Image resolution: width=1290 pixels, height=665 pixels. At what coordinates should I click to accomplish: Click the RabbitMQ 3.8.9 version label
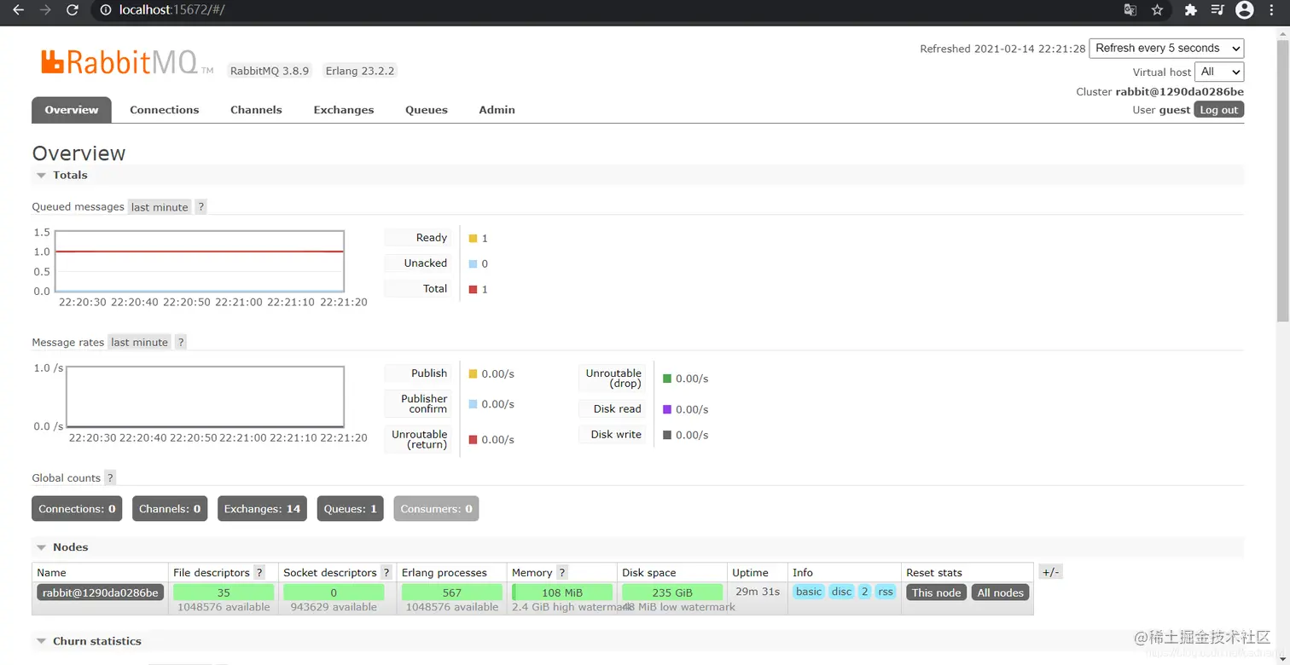[x=270, y=71]
